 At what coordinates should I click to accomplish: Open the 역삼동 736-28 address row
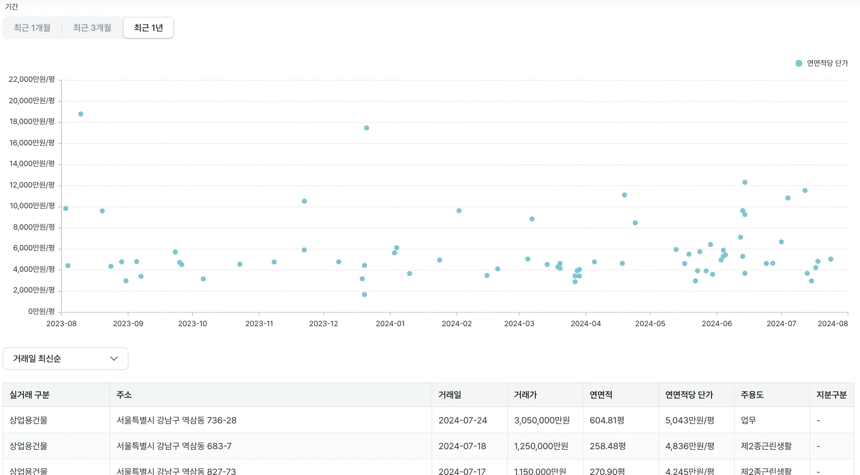pyautogui.click(x=176, y=420)
